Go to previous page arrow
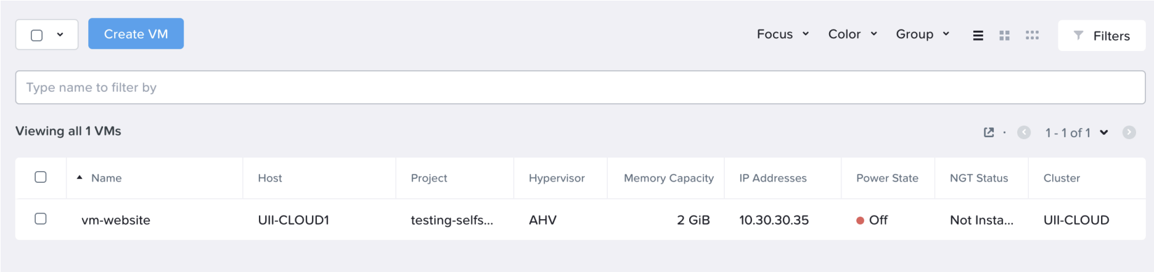 1024,132
